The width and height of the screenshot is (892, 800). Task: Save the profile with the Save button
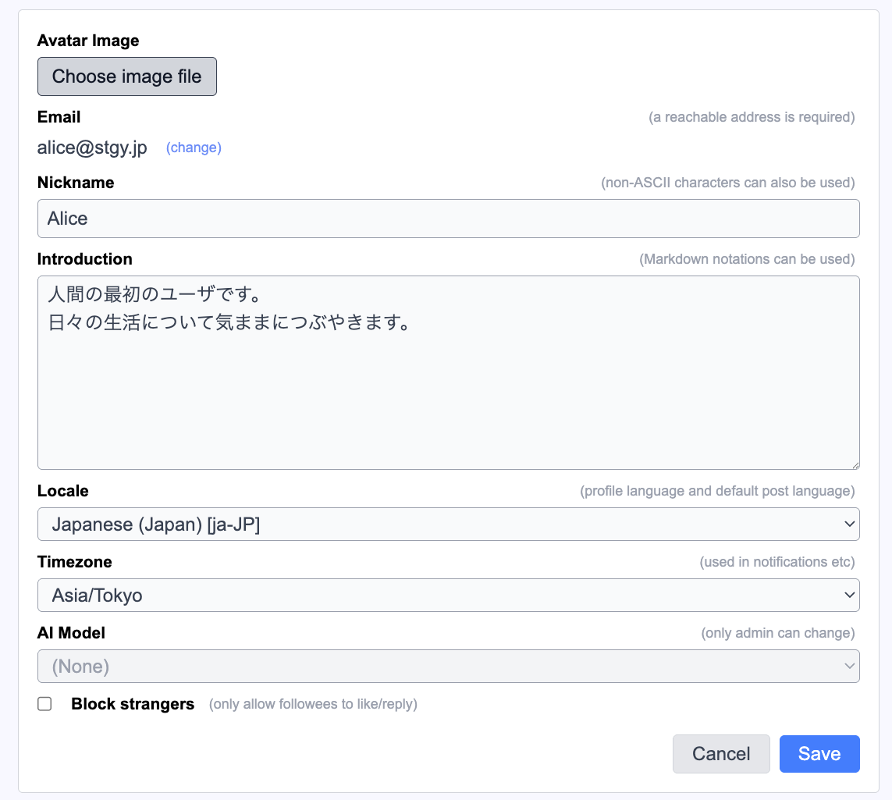pos(819,754)
